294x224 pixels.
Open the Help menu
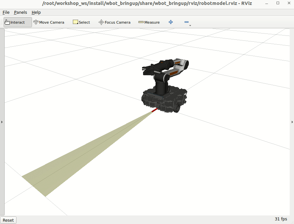[36, 12]
